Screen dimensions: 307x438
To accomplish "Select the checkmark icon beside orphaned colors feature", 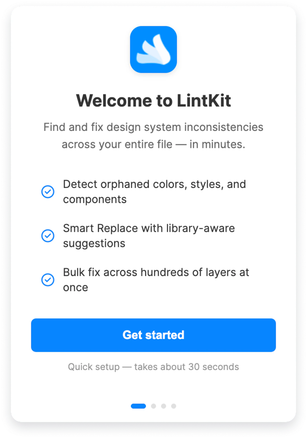I will click(x=48, y=192).
